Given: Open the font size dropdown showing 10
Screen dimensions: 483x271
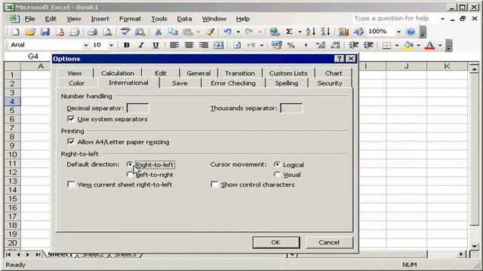Looking at the screenshot, I should 111,45.
